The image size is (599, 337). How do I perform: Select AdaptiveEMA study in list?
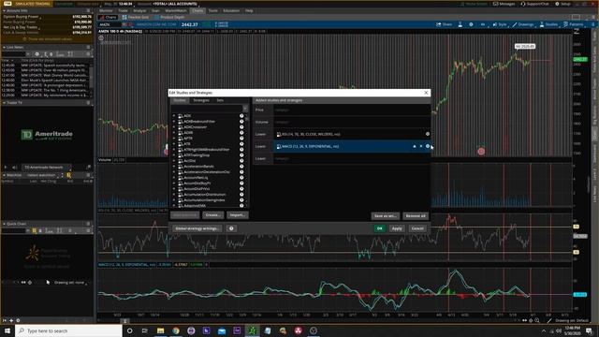(x=195, y=206)
